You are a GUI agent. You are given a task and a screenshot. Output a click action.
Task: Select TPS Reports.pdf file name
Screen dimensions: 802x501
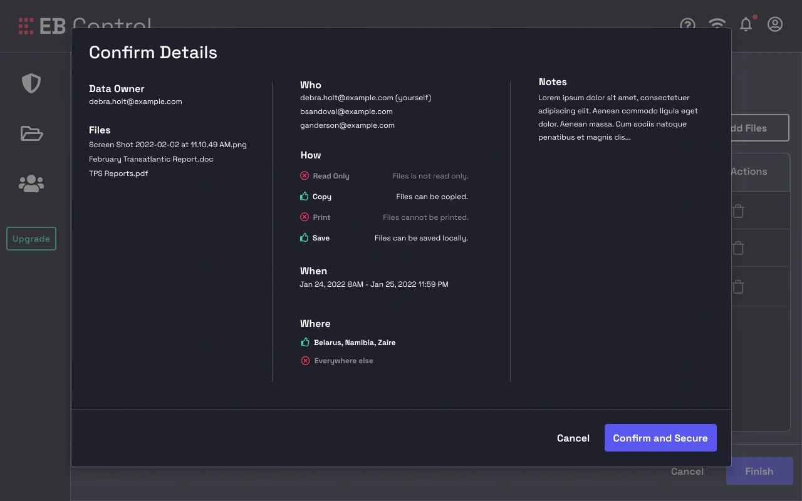pyautogui.click(x=118, y=173)
